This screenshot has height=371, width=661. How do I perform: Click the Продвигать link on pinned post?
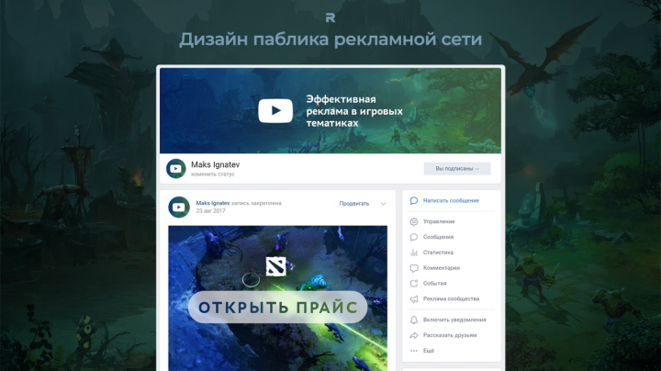point(354,204)
